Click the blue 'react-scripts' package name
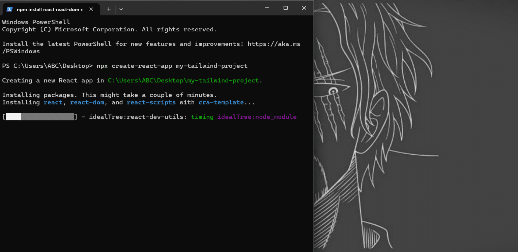Viewport: 518px width, 252px height. tap(151, 102)
